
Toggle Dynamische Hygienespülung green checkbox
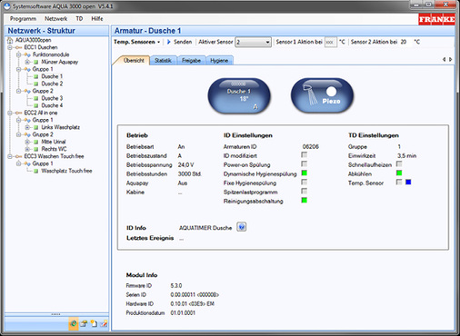click(305, 173)
